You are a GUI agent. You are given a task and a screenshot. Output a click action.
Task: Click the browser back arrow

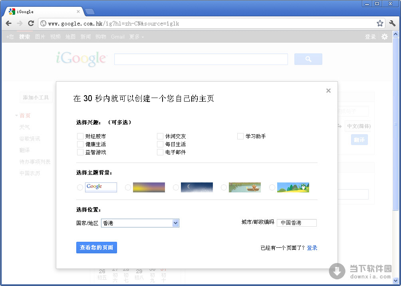click(x=9, y=24)
